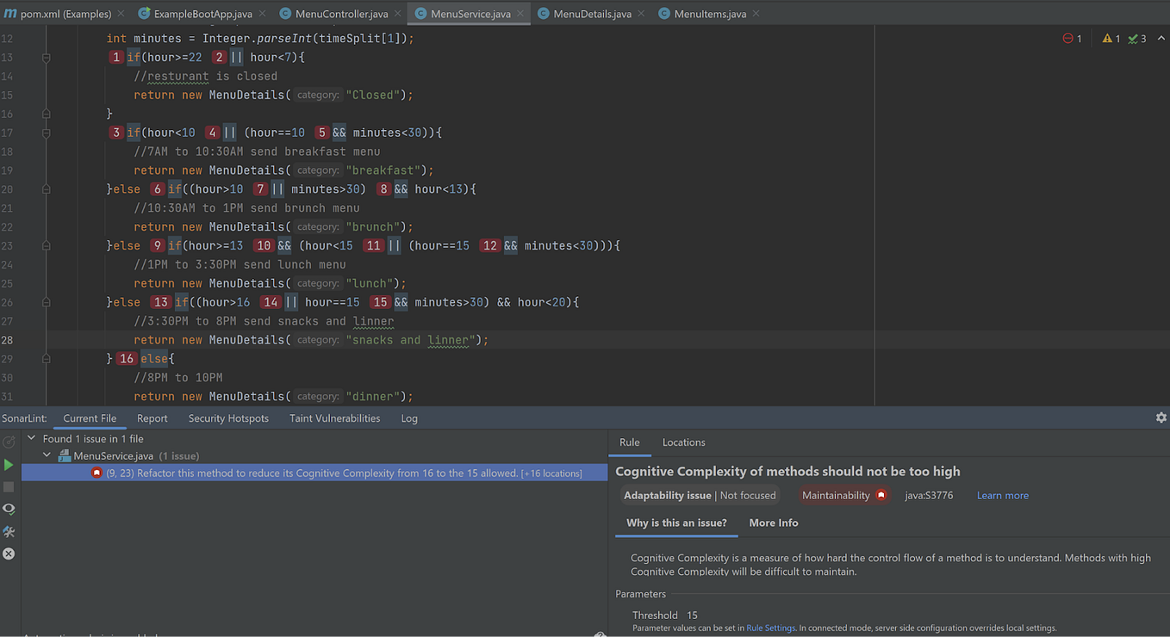This screenshot has width=1170, height=637.
Task: Stop analysis using the square stop icon
Action: (x=10, y=487)
